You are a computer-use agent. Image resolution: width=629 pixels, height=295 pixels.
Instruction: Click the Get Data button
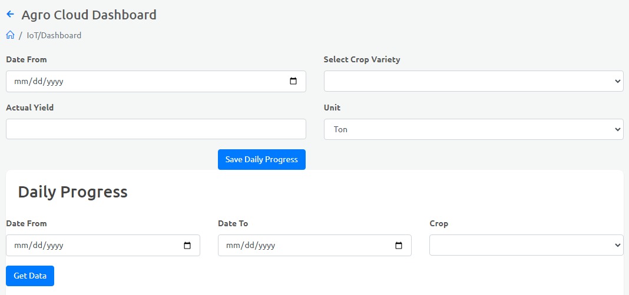coord(30,276)
